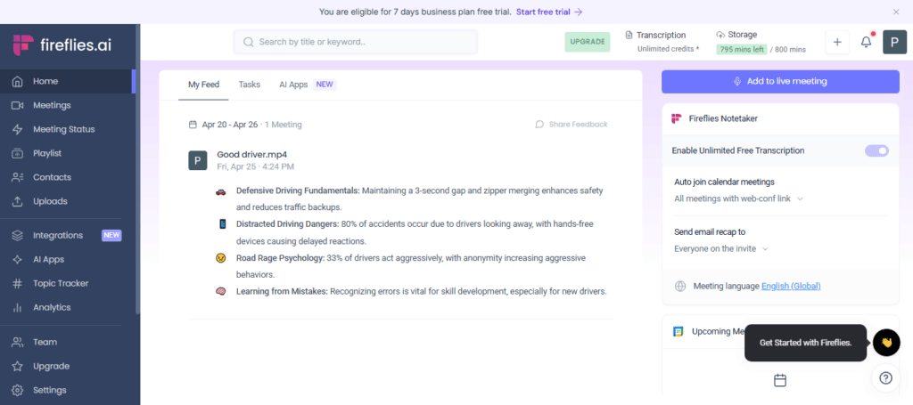Screen dimensions: 913x405
Task: Click the P avatar beside Good driver.mp4
Action: pos(198,160)
